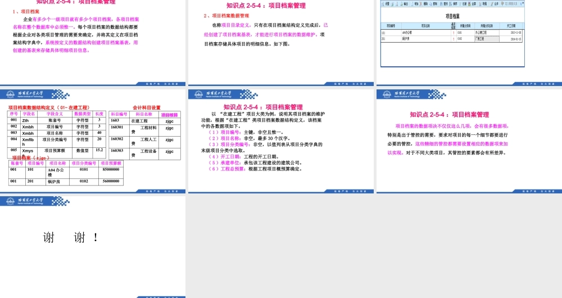Open the slide containing the 会计科目设置 tables
562x298 pixels.
click(93, 141)
